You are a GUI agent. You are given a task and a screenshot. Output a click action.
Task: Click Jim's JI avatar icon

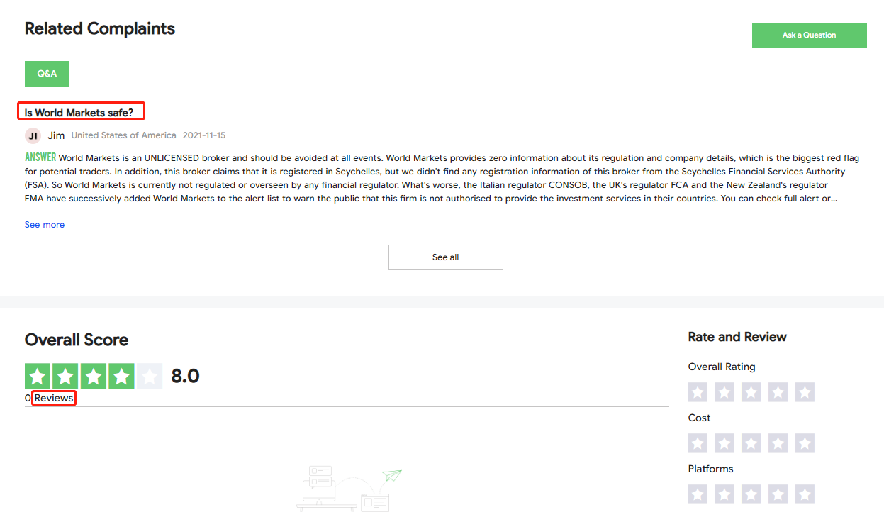click(x=33, y=135)
